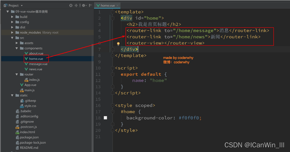Fold the div block at line 2
Image resolution: width=290 pixels, height=152 pixels.
[112, 18]
